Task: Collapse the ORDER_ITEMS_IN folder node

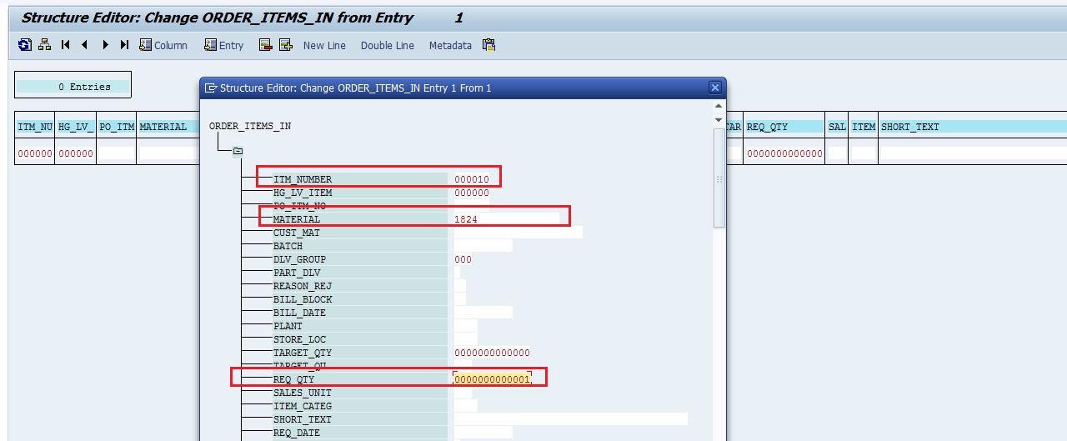Action: coord(238,152)
